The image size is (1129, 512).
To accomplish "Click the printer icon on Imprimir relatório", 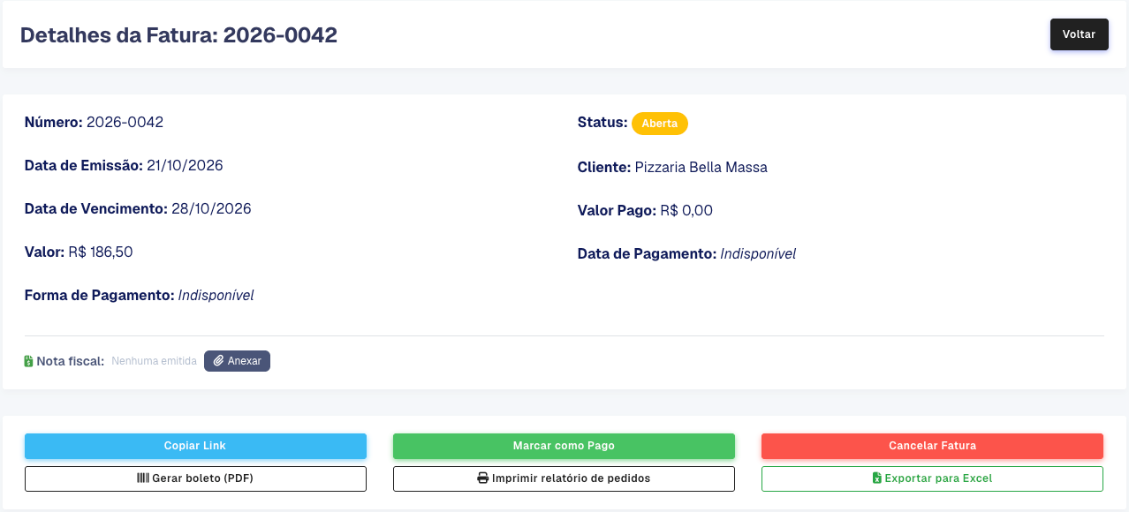I will click(x=483, y=478).
